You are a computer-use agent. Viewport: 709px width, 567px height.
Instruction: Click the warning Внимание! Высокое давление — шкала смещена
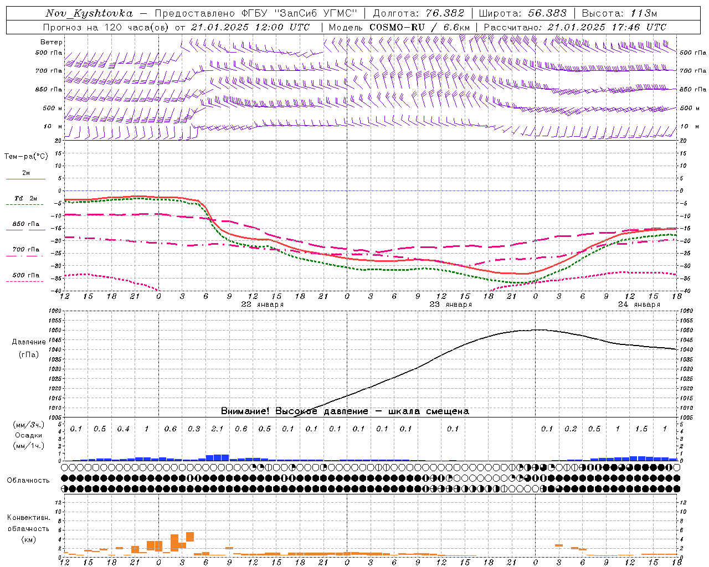[345, 411]
